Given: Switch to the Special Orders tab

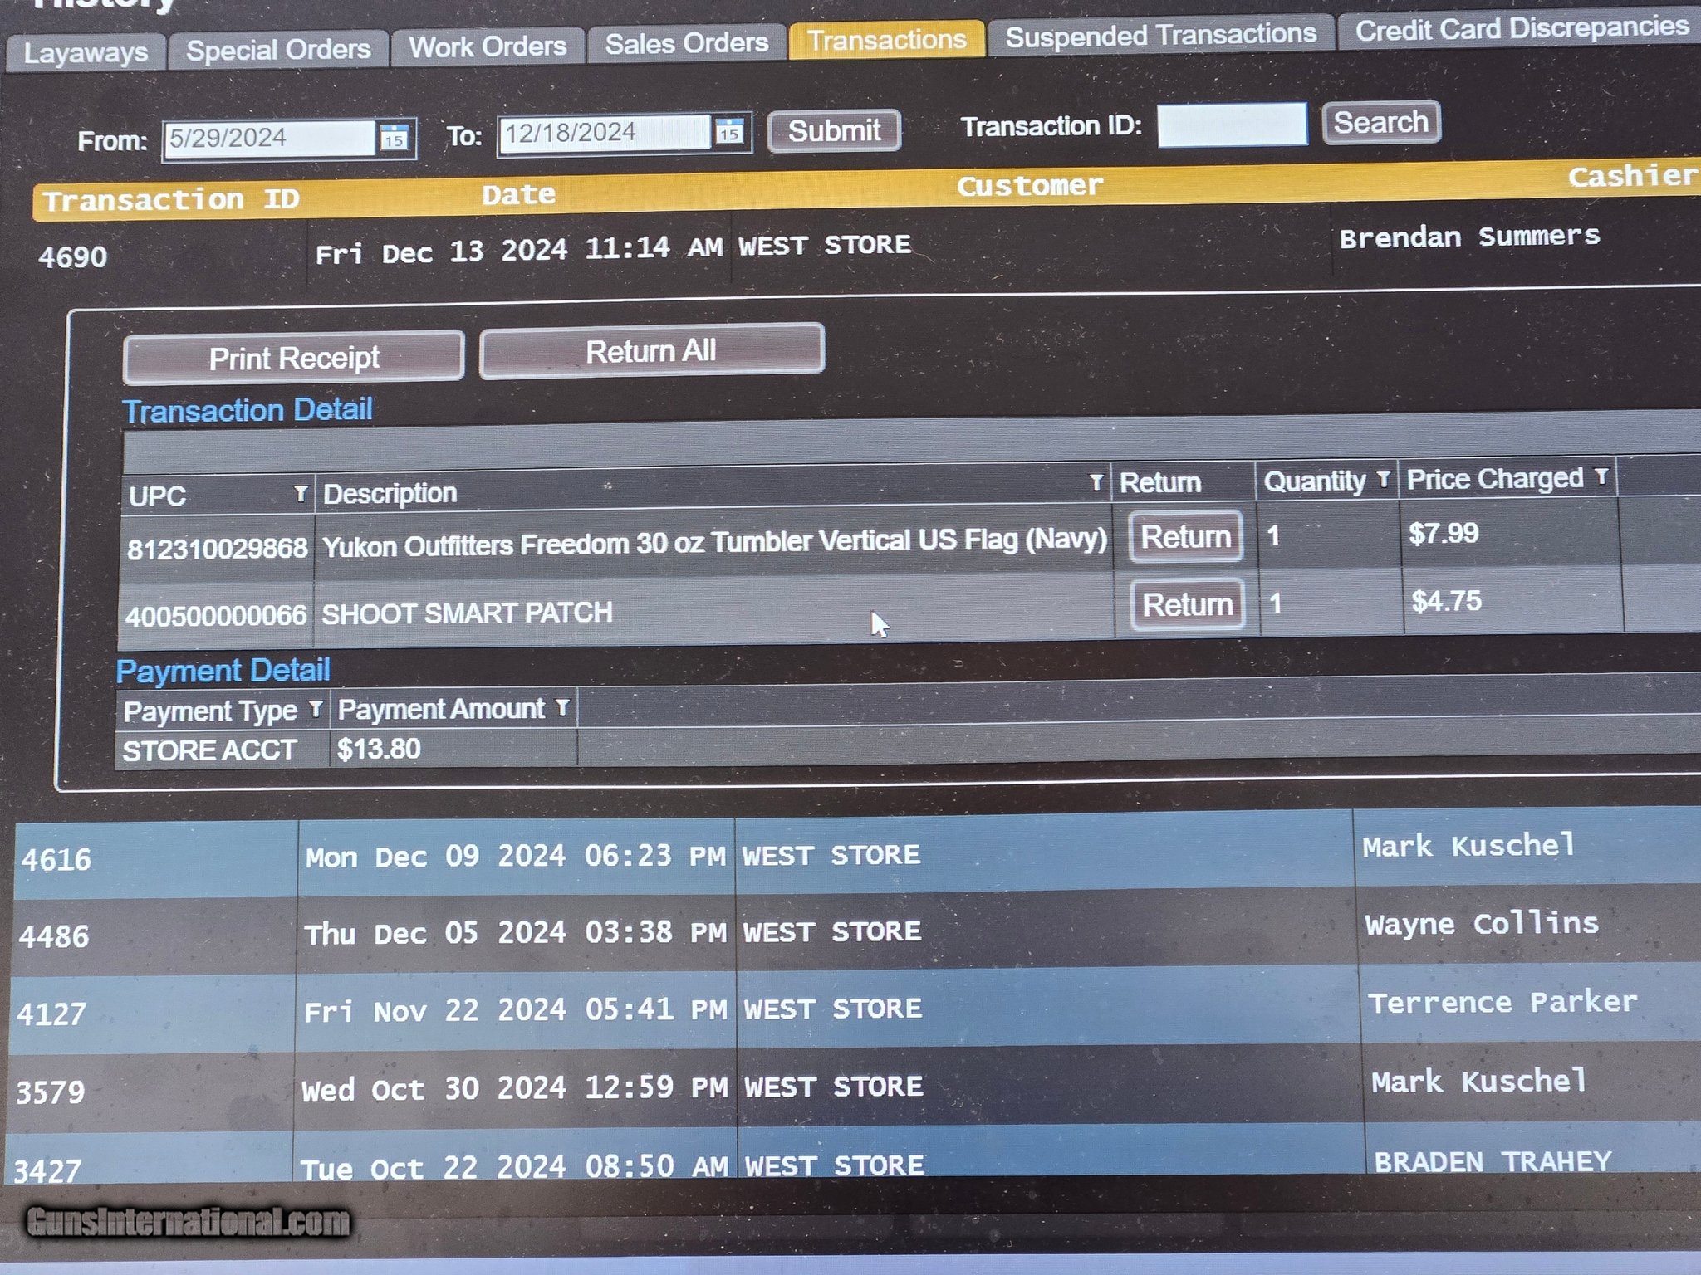Looking at the screenshot, I should coord(278,50).
